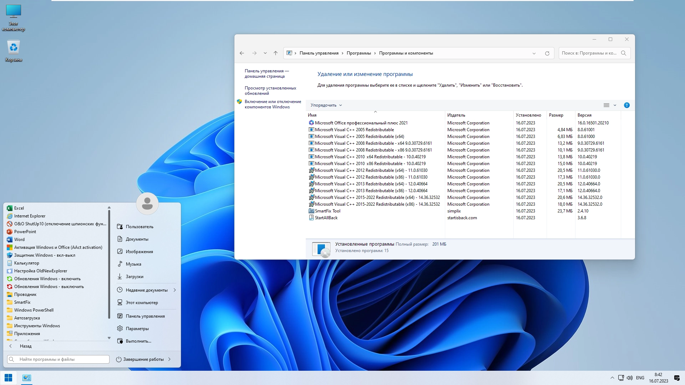Click ENG language indicator in taskbar
Screen dimensions: 685x385
click(640, 378)
